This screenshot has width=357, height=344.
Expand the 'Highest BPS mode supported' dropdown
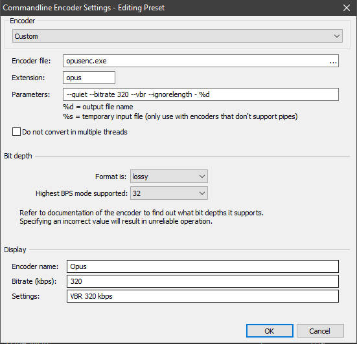pos(169,193)
